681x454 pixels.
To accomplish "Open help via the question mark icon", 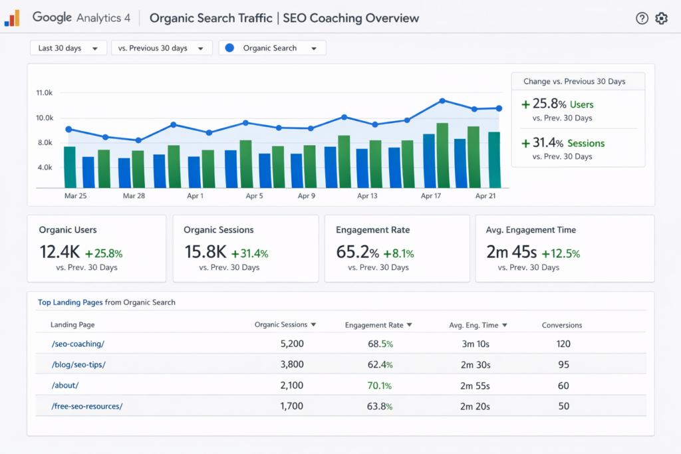I will pos(642,19).
